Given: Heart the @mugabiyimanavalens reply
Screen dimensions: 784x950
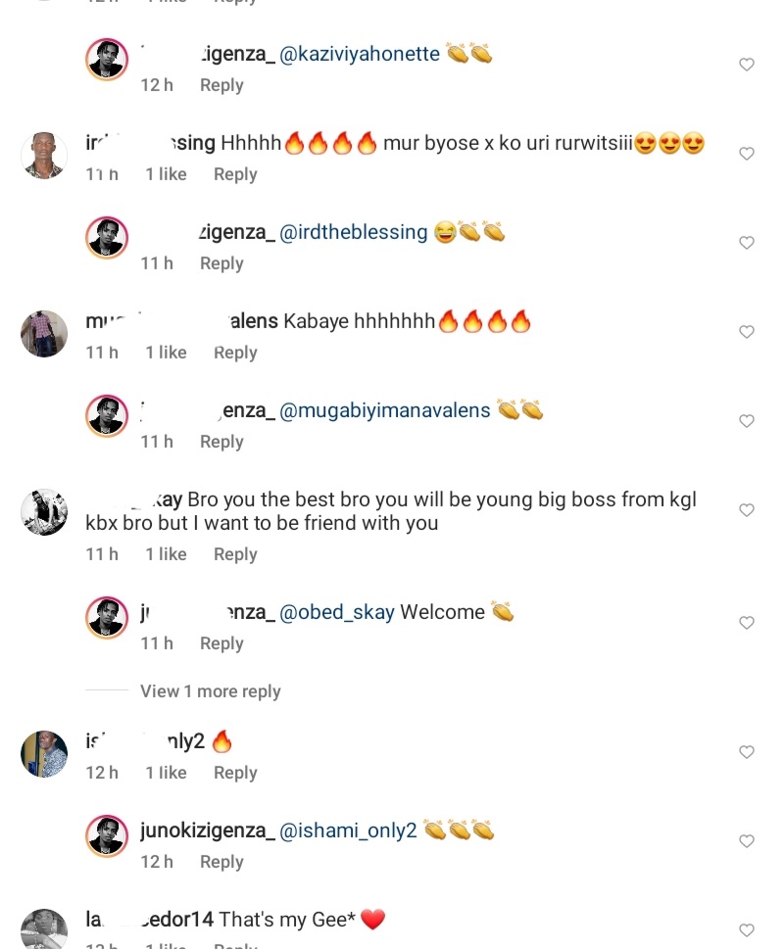Looking at the screenshot, I should (747, 421).
